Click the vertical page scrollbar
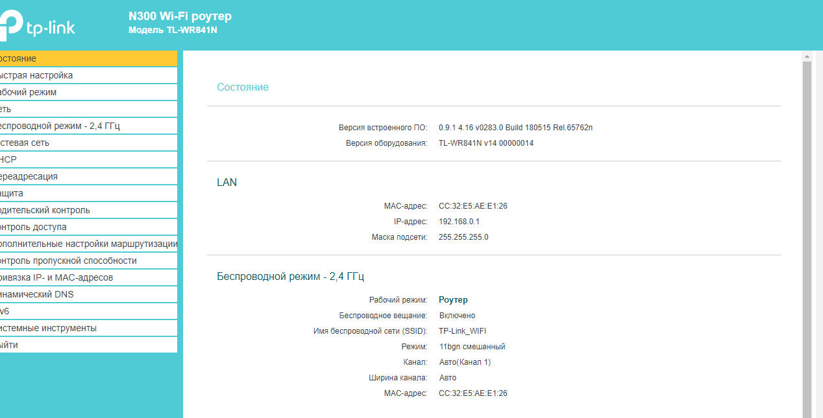The height and width of the screenshot is (418, 823). 807,240
